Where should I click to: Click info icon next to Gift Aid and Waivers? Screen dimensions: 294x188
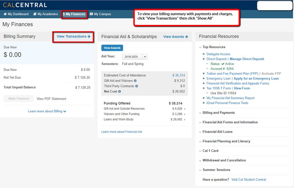[x=135, y=81]
